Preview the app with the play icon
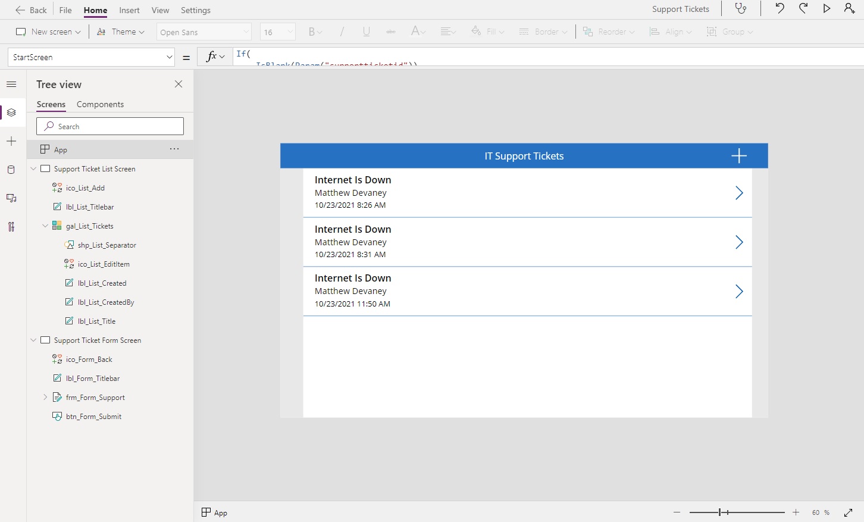The width and height of the screenshot is (864, 522). point(827,8)
